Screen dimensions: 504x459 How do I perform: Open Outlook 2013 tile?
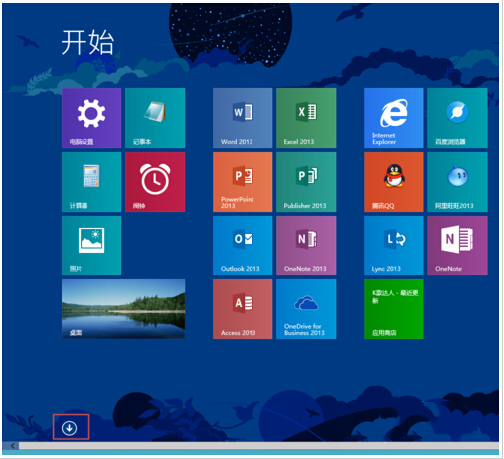[243, 245]
